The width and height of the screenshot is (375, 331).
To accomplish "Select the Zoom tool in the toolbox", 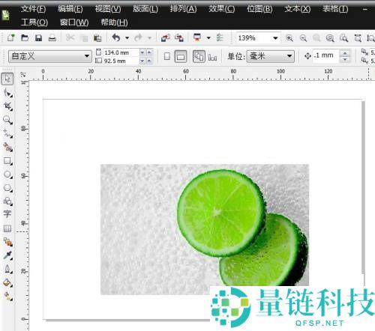I will [7, 120].
